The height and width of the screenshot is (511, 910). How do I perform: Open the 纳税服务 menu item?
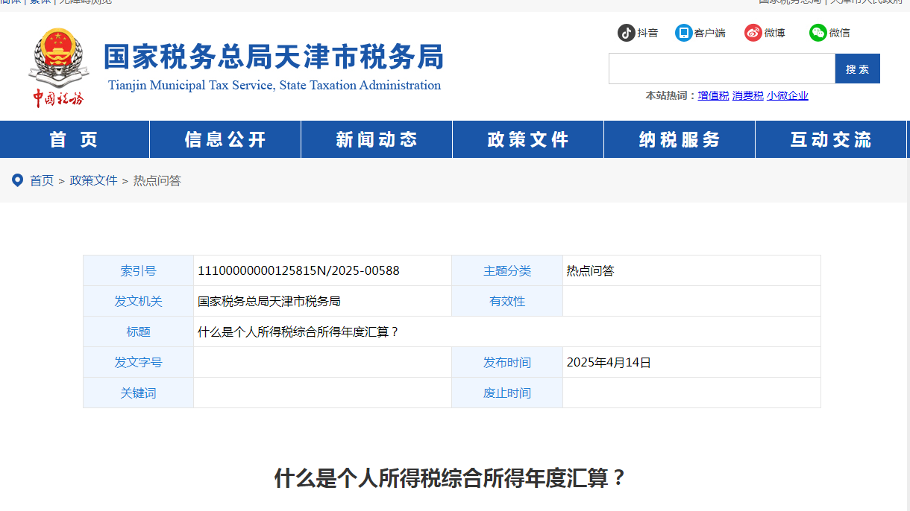coord(679,139)
